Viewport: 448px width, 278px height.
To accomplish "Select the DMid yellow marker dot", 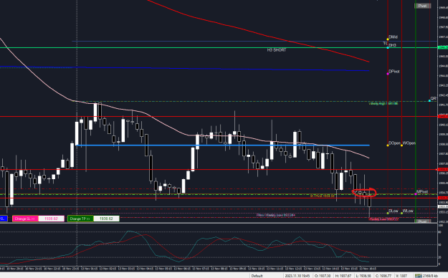I will [x=388, y=39].
